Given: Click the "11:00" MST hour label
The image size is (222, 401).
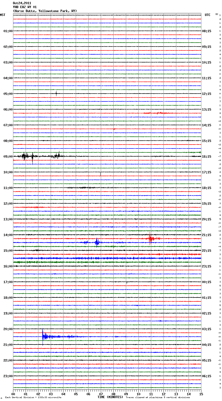Looking at the screenshot, I should pos(8,188).
